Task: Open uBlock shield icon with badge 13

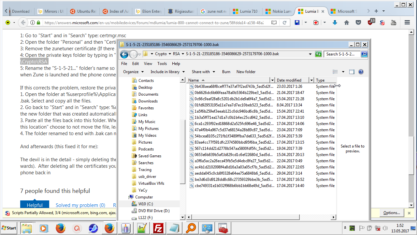Action: [x=371, y=22]
